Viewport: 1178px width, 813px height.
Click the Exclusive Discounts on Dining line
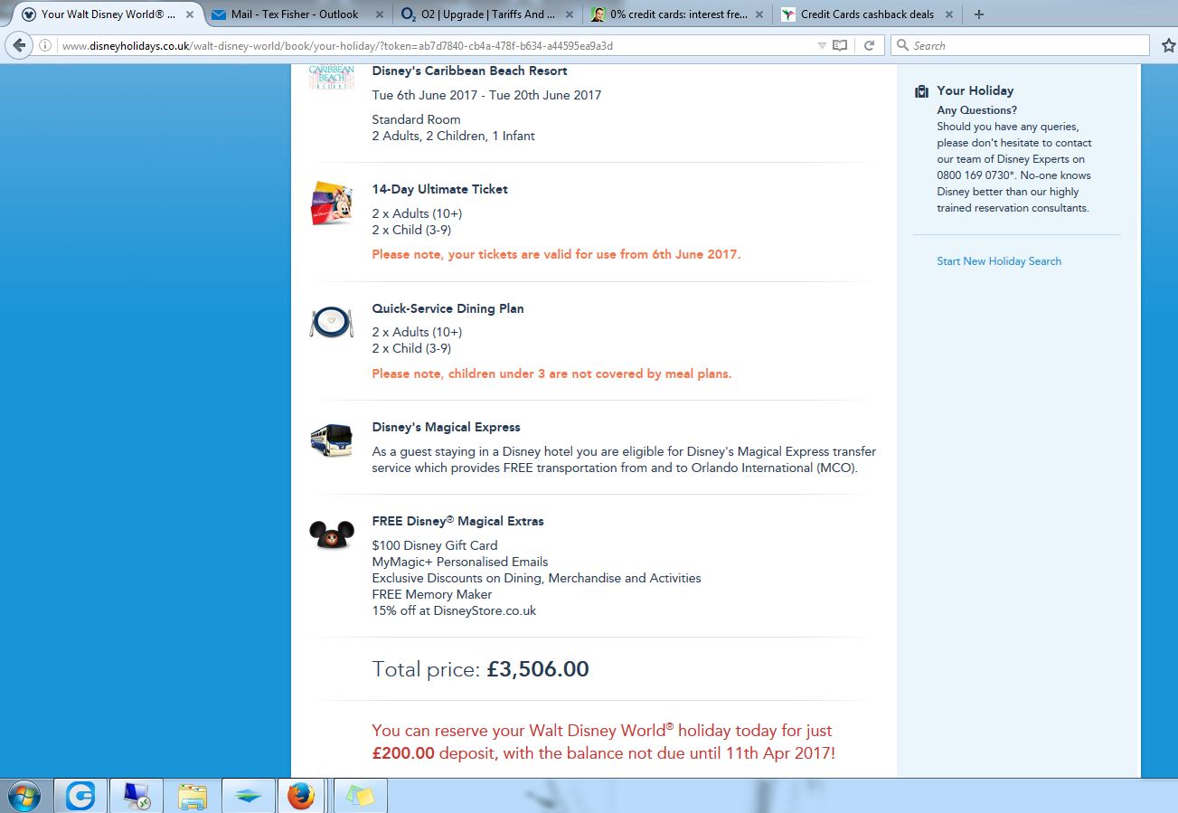click(x=536, y=578)
